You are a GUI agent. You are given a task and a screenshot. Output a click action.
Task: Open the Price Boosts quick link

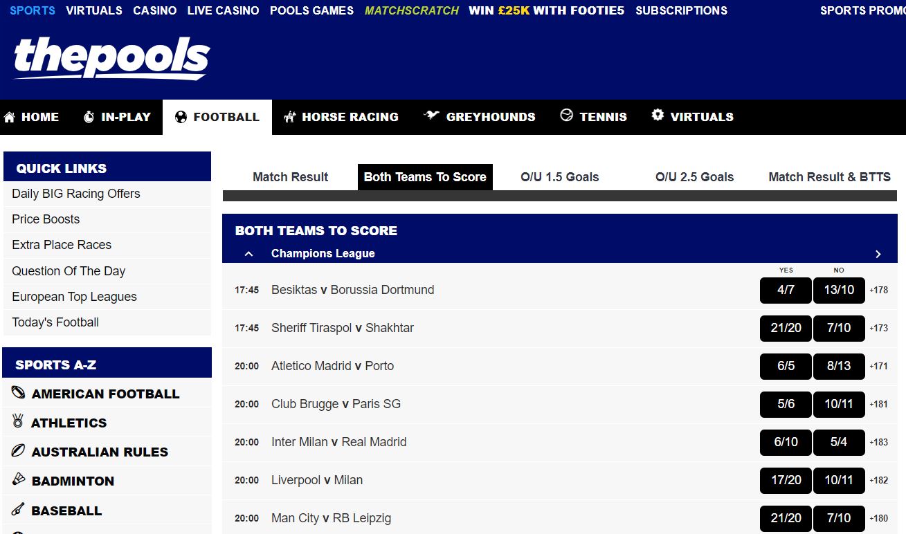click(x=46, y=219)
